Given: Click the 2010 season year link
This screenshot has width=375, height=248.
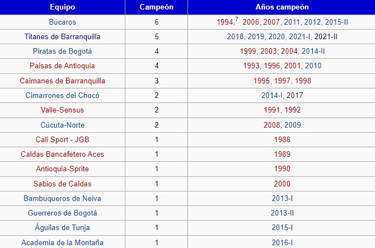Looking at the screenshot, I should (313, 65).
